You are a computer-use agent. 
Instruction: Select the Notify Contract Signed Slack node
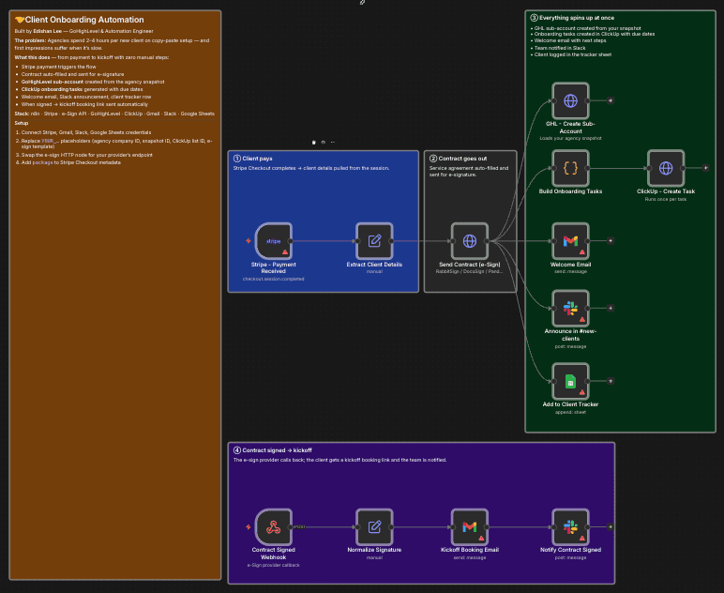click(x=571, y=527)
